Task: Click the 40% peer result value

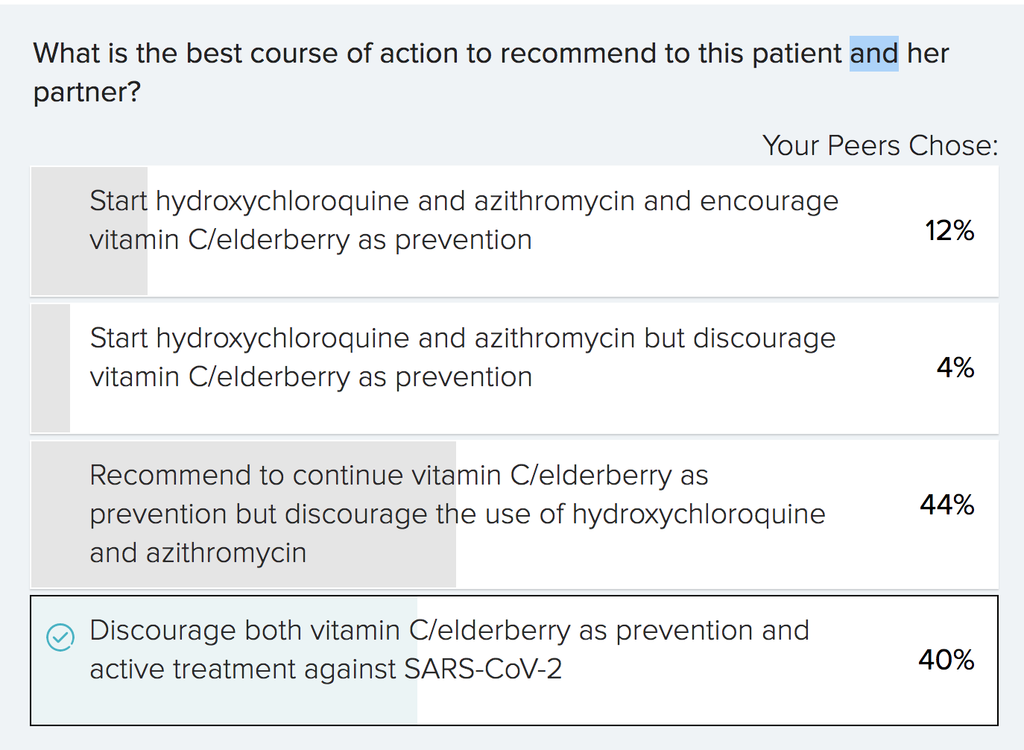Action: (x=946, y=660)
